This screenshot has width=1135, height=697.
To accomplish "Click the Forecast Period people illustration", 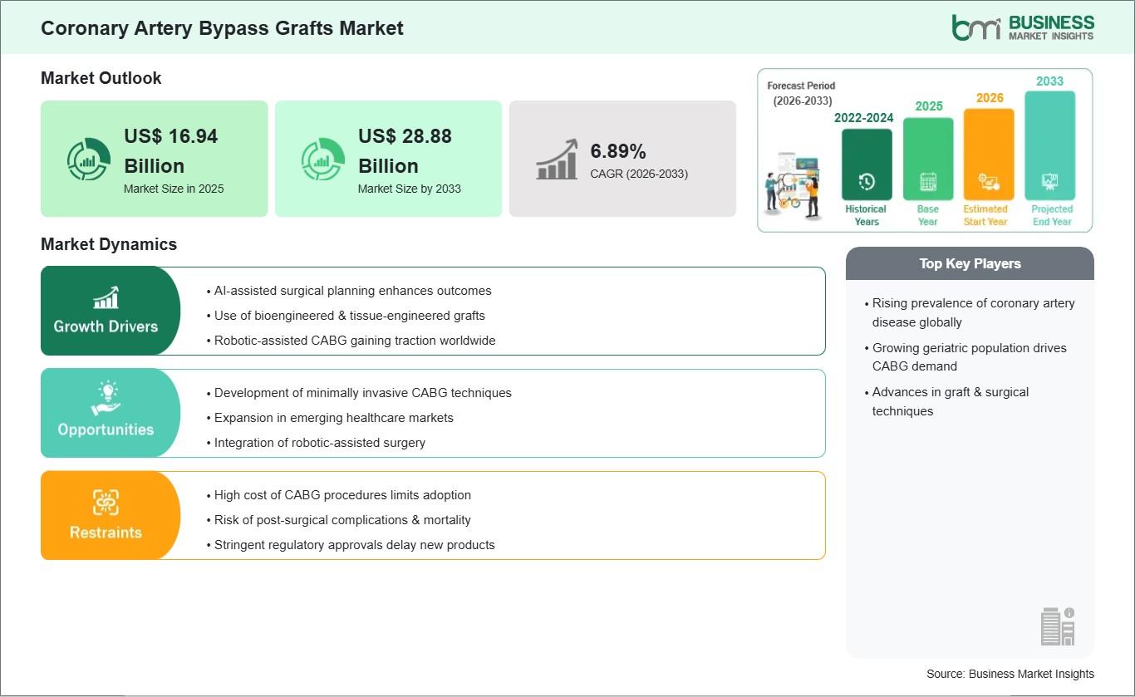I will (793, 183).
